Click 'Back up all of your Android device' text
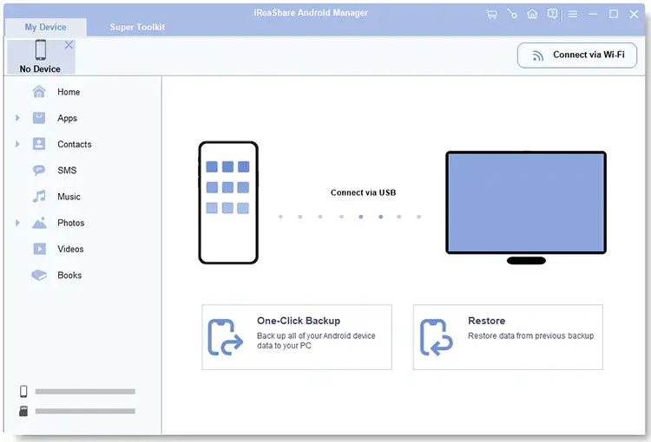This screenshot has width=651, height=442. pos(316,336)
